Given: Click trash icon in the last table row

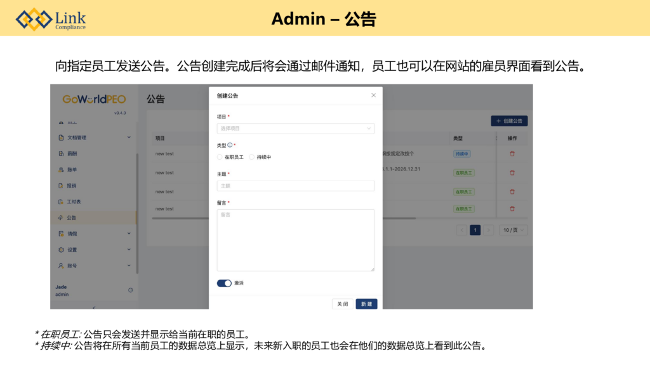Looking at the screenshot, I should point(512,208).
